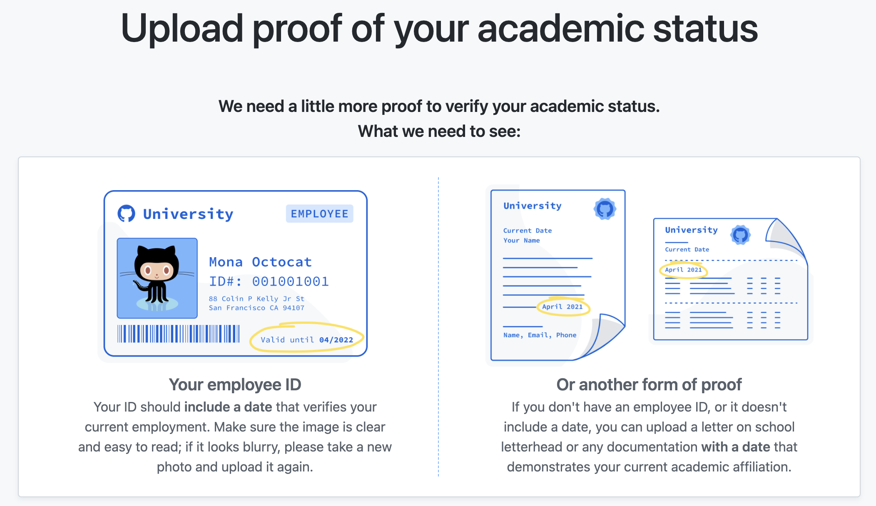Click the "Mona Octocat" name on the ID card

pos(260,262)
